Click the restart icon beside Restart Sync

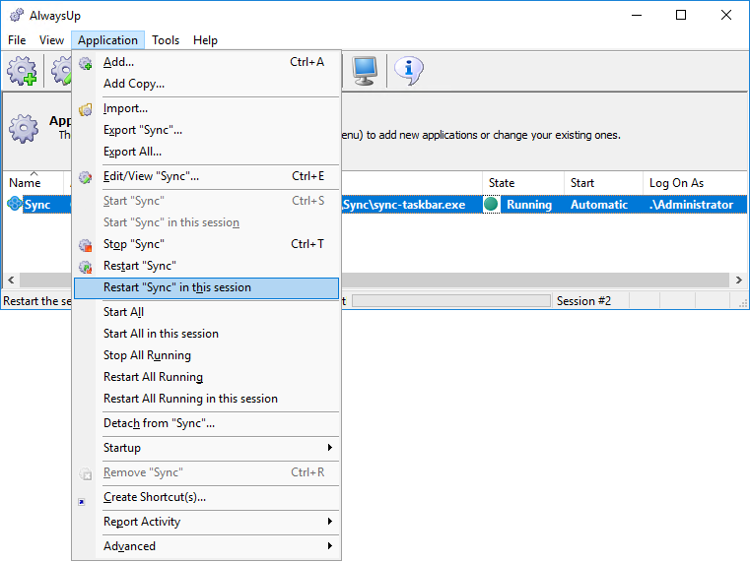(x=85, y=267)
